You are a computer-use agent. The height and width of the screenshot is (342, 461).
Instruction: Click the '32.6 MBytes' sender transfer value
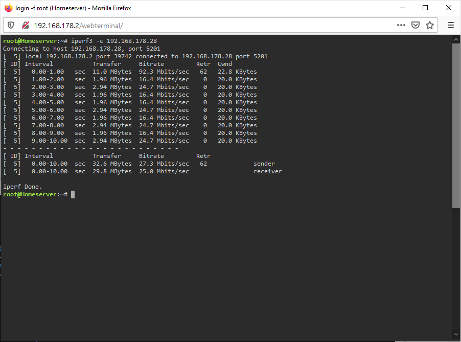click(x=112, y=164)
